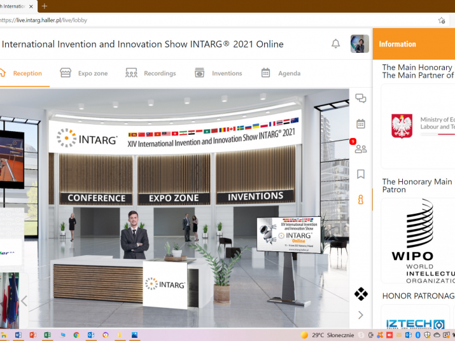Screen dimensions: 455x341
Task: Open a new browser tab
Action: (44, 6)
